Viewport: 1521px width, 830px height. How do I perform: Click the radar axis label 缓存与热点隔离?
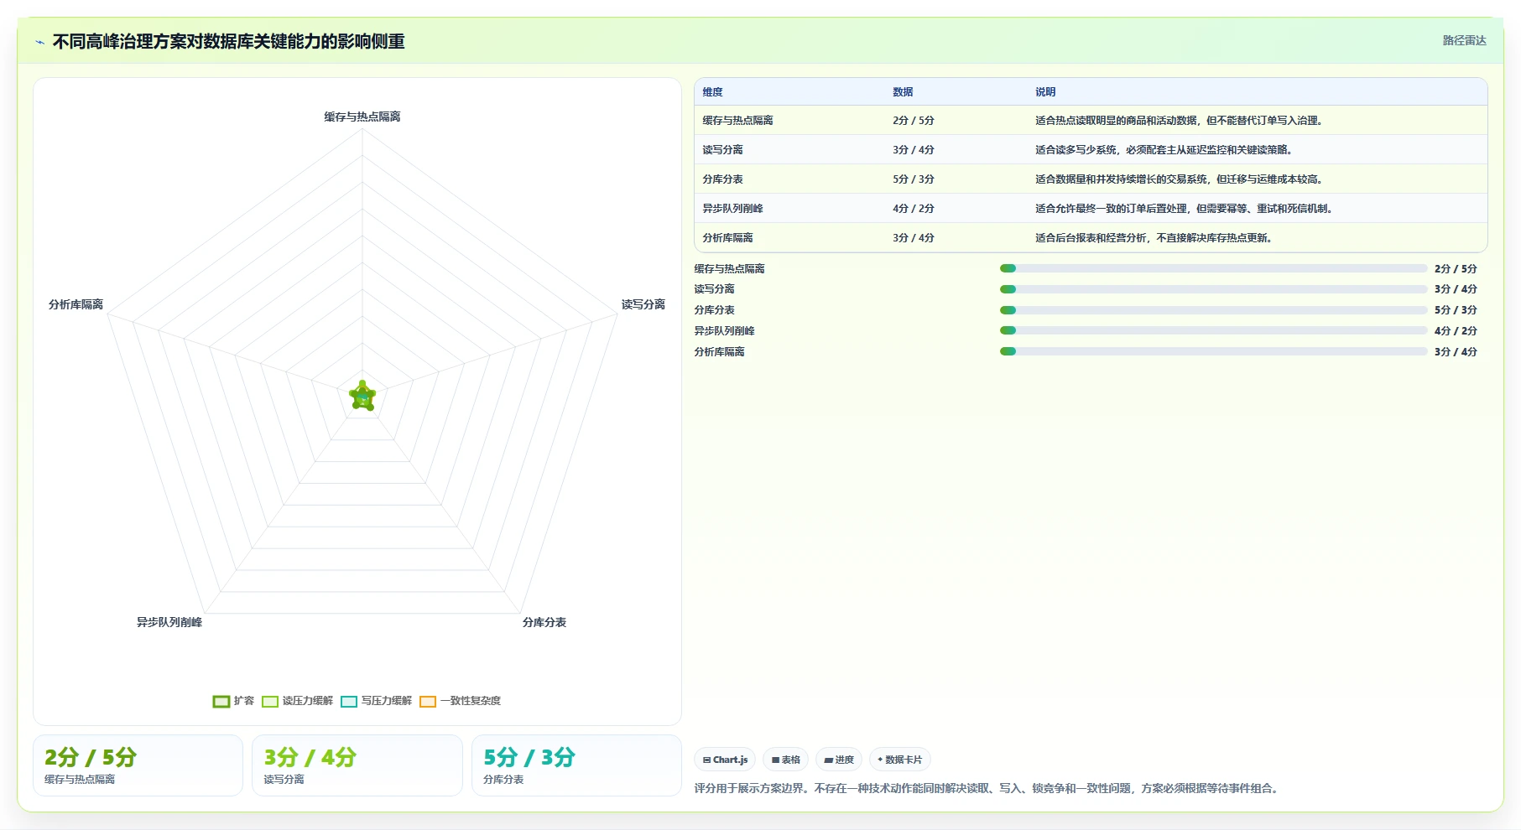[362, 117]
